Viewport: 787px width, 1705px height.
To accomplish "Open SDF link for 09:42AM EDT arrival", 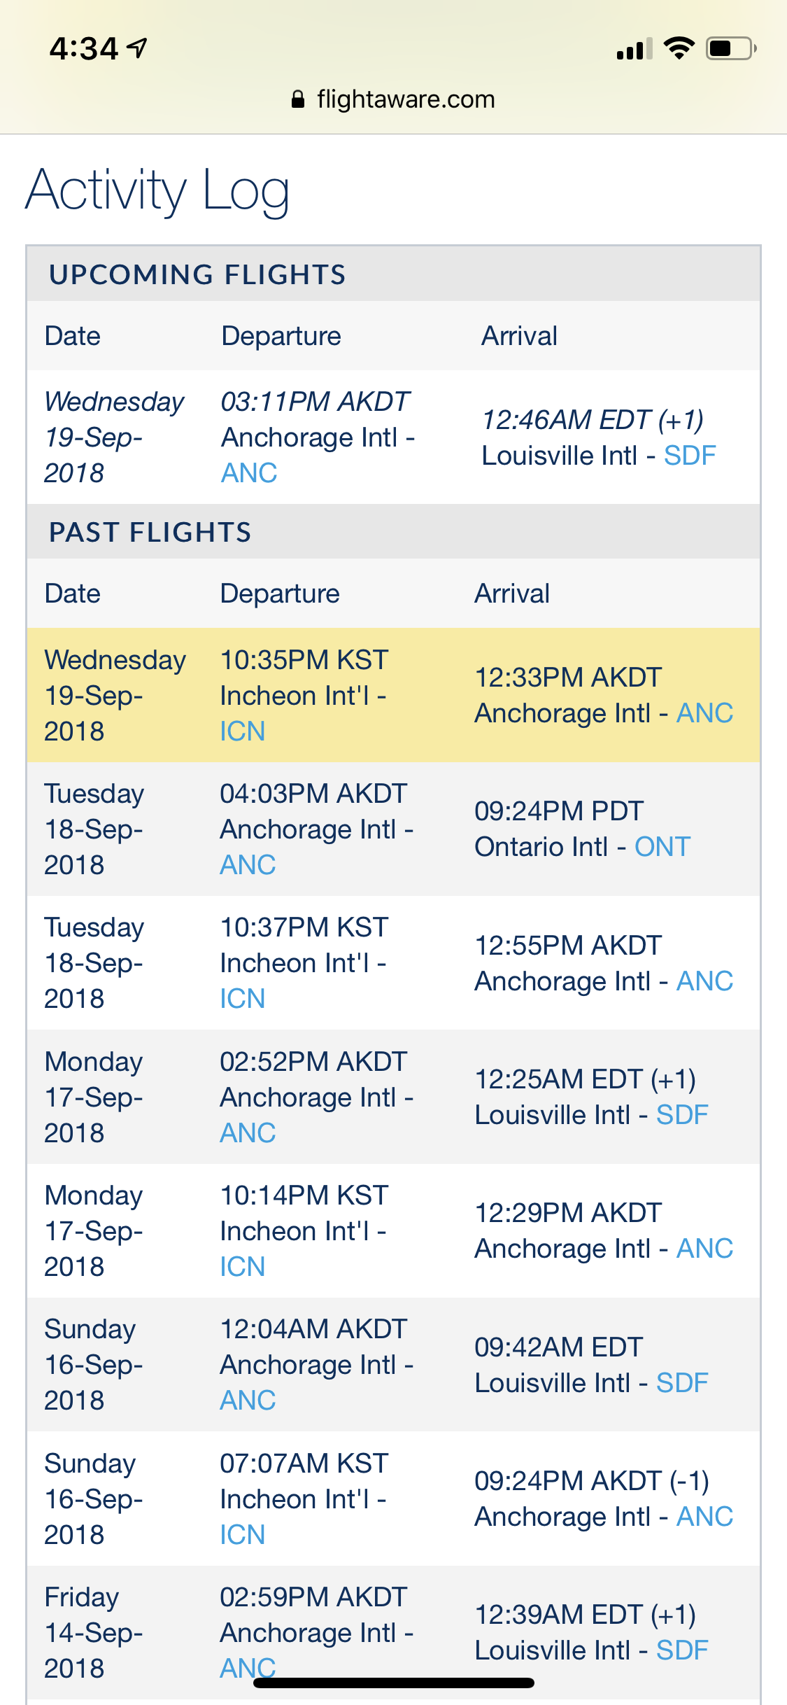I will click(682, 1383).
